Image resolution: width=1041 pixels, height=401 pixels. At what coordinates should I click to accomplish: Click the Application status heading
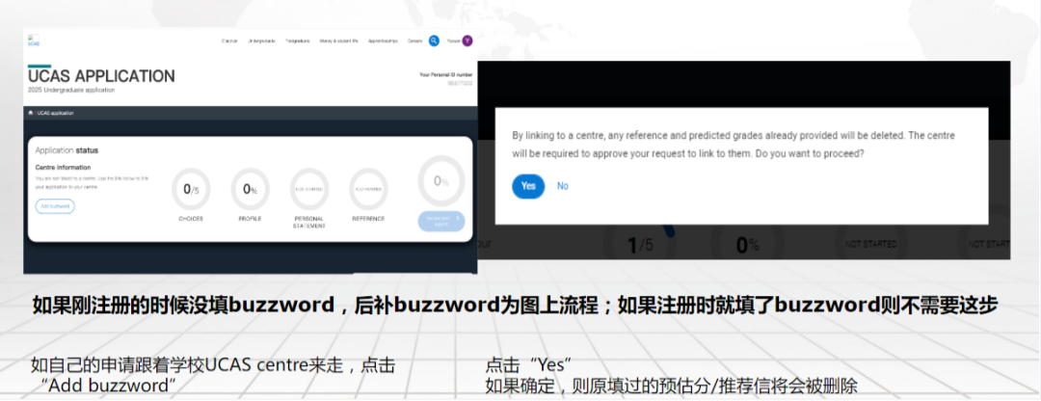tap(67, 150)
